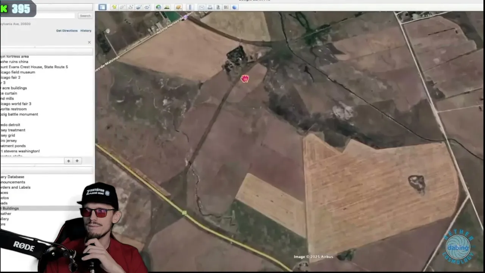485x273 pixels.
Task: Click the Save Image toolbar icon
Action: [218, 7]
